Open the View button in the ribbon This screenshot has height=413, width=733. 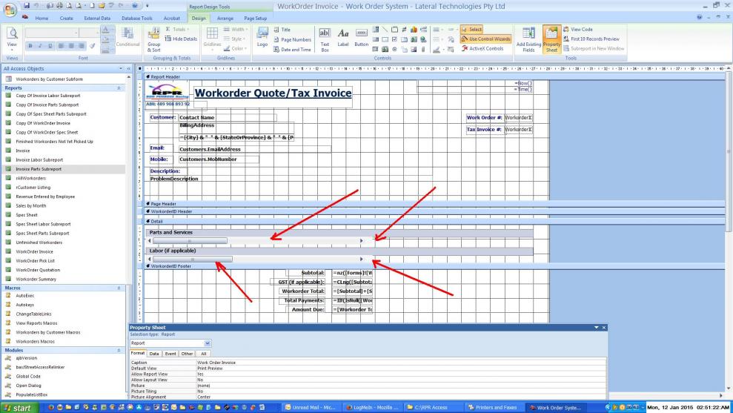12,37
